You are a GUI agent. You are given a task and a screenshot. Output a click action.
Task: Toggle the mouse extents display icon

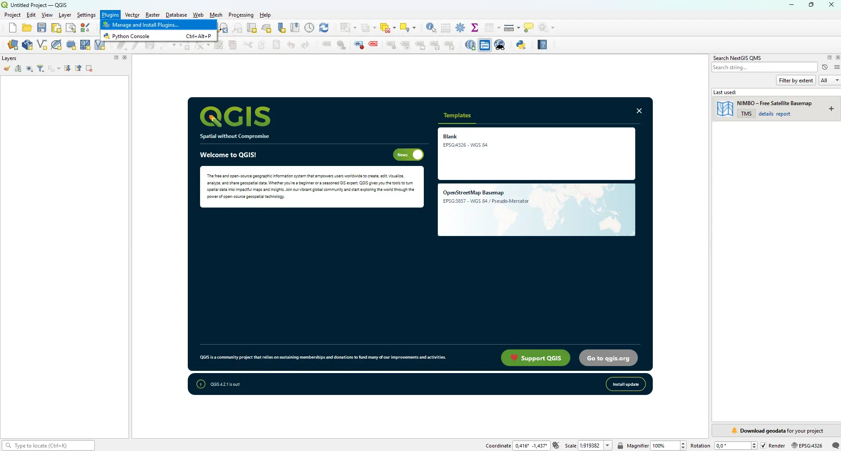pos(556,445)
